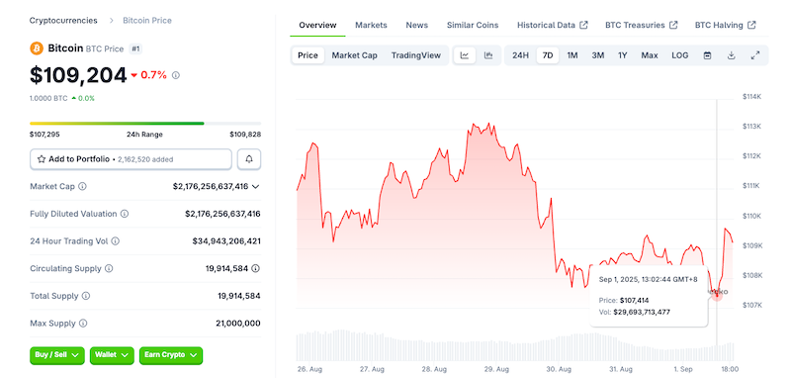Open the Buy / Sell dropdown
791x378 pixels.
pyautogui.click(x=57, y=355)
